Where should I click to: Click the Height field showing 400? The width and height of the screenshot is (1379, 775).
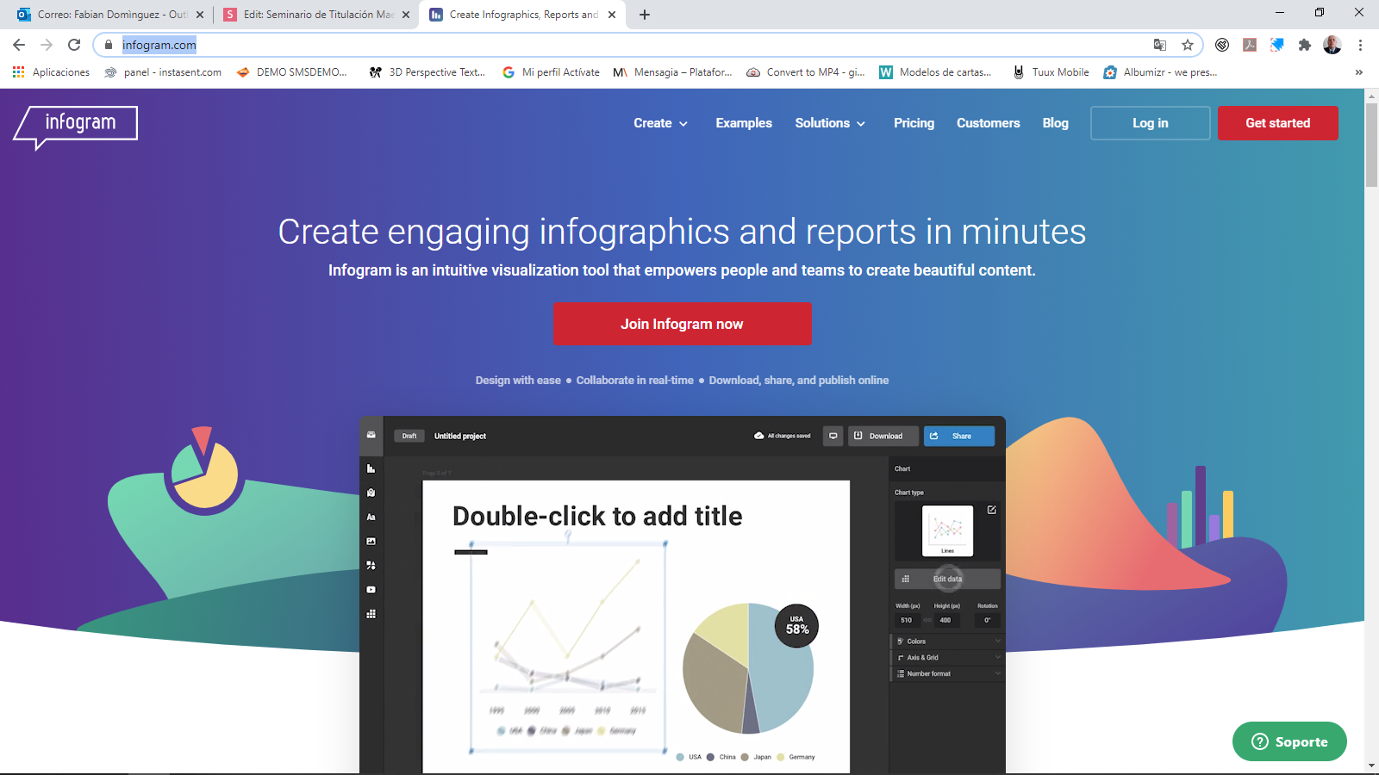(x=945, y=620)
